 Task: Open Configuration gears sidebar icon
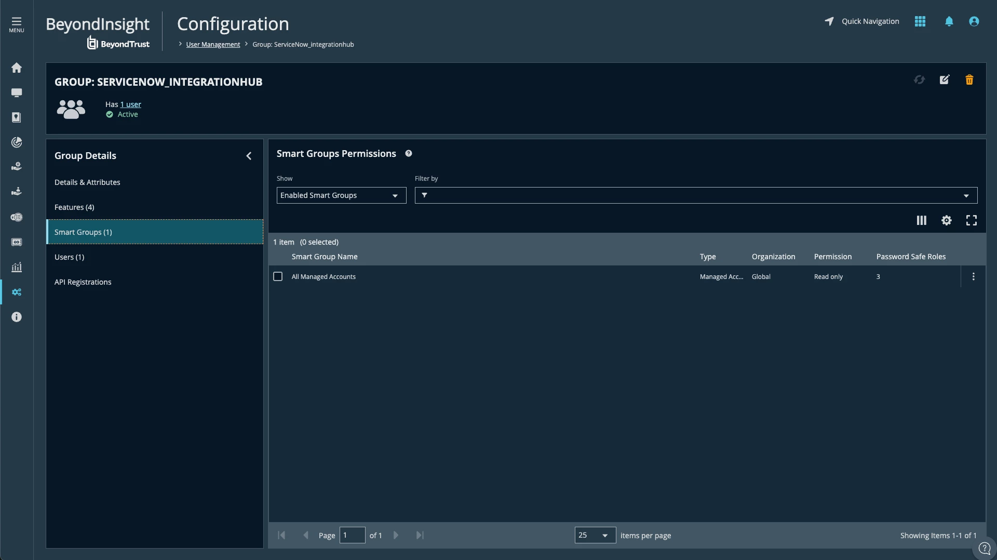17,292
